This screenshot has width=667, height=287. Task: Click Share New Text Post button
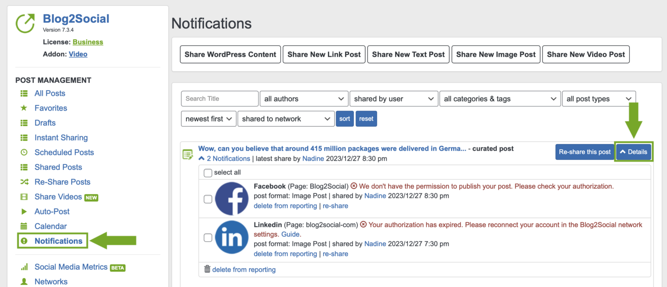[408, 54]
